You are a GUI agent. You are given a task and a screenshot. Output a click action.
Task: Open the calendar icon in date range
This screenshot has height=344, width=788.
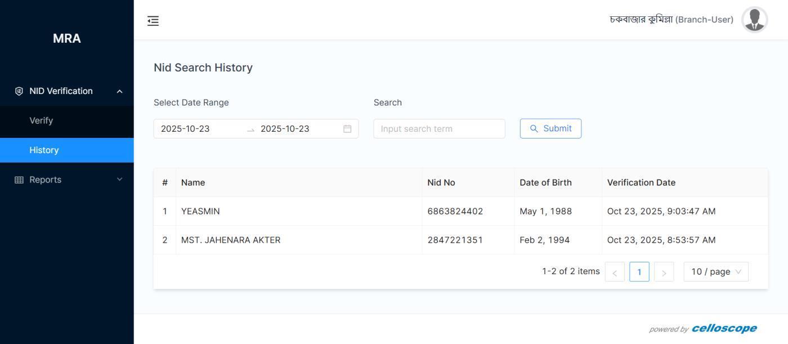pos(347,129)
